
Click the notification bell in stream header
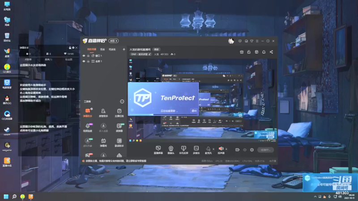pos(264,52)
